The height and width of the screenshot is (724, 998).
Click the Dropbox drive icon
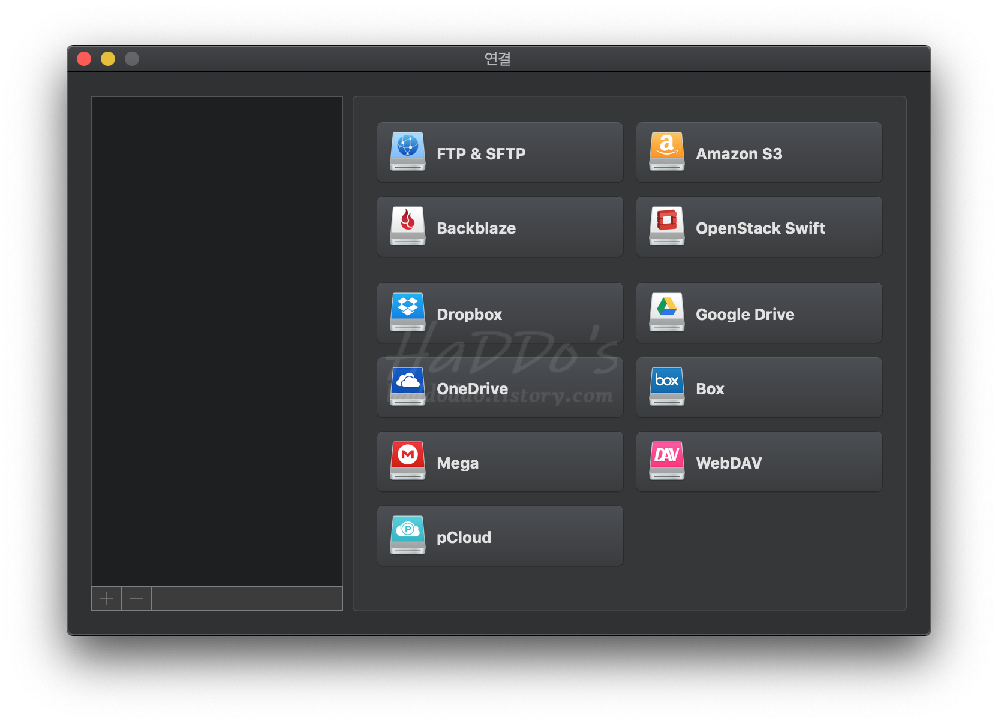(408, 312)
